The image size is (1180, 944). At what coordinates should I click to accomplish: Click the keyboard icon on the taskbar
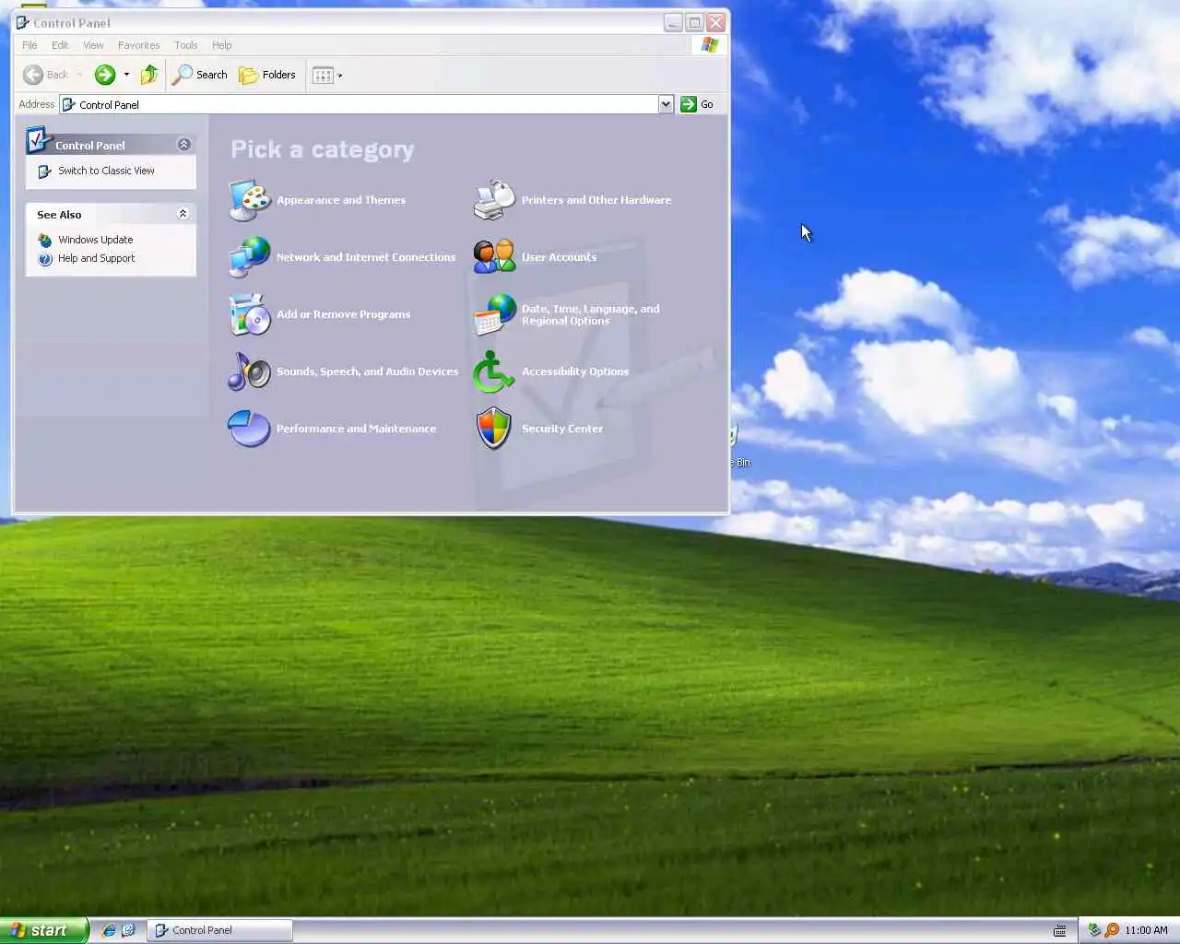click(x=1060, y=930)
